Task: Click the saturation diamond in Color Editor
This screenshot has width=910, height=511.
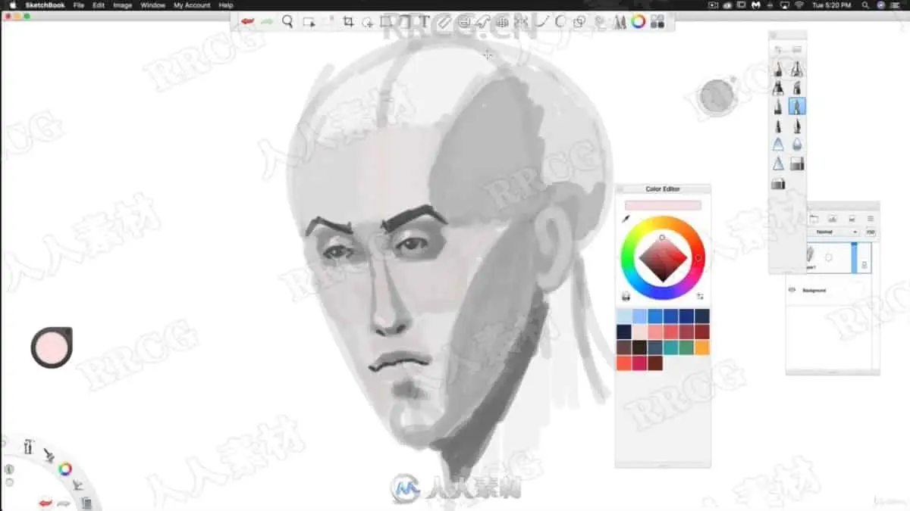Action: tap(663, 258)
